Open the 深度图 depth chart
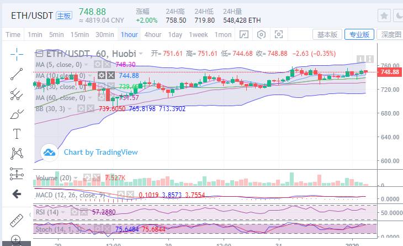The width and height of the screenshot is (403, 246). point(390,34)
